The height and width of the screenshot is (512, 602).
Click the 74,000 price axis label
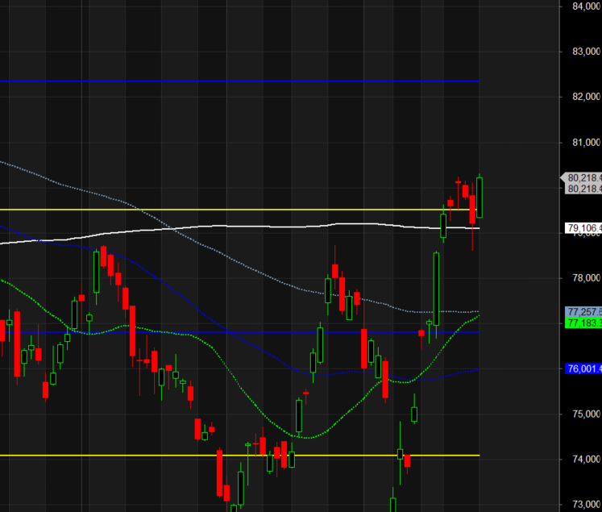(587, 459)
